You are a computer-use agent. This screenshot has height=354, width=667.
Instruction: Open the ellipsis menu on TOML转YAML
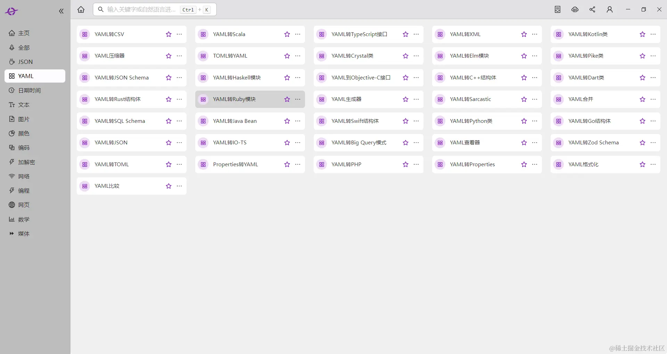point(298,56)
